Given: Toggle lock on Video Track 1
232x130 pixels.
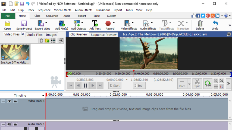Looking at the screenshot, I should (15, 101).
